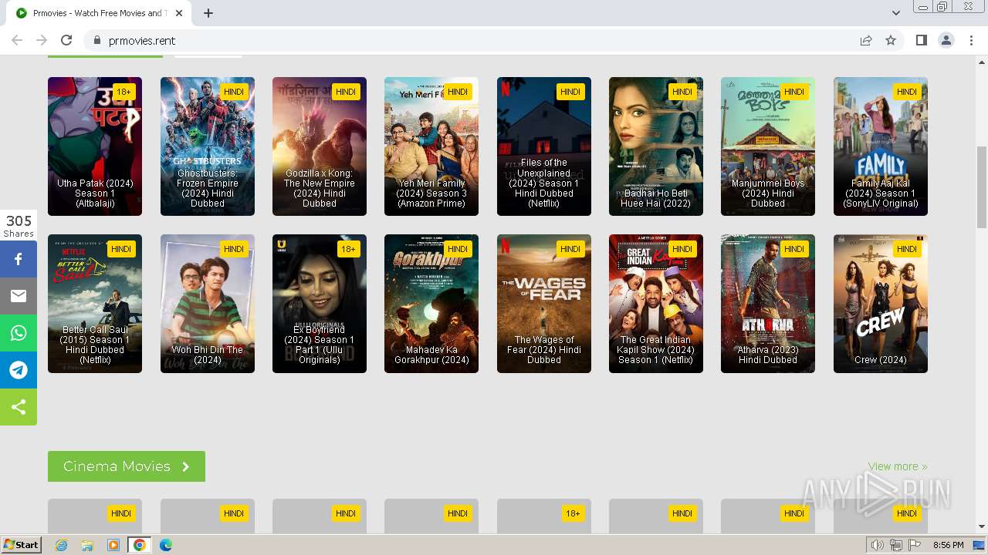988x555 pixels.
Task: Open Ex Boyfriend (2024) Season 1 poster
Action: (x=320, y=304)
